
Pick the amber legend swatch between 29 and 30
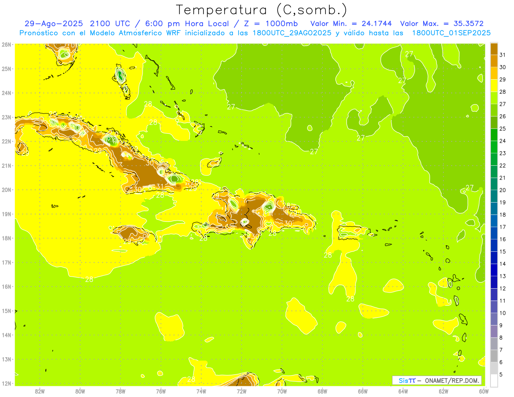tap(494, 73)
